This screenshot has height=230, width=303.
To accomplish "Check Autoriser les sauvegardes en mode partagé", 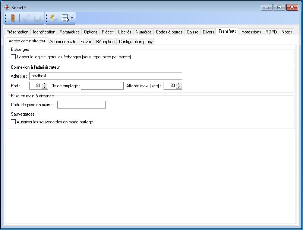I will pos(13,122).
